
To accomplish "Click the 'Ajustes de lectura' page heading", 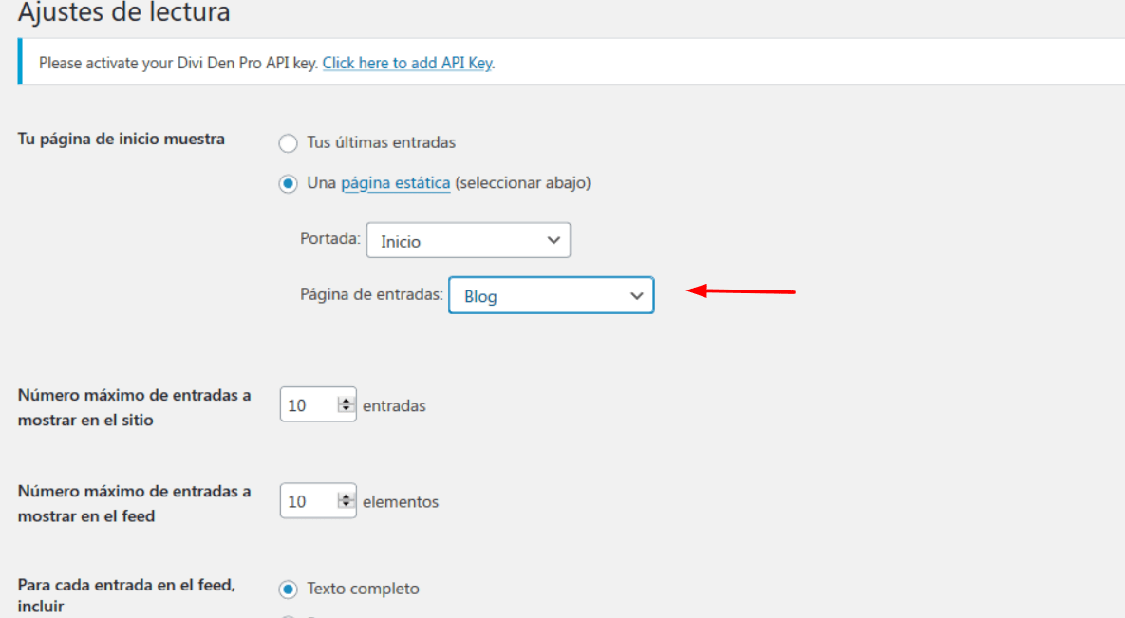I will pos(123,11).
